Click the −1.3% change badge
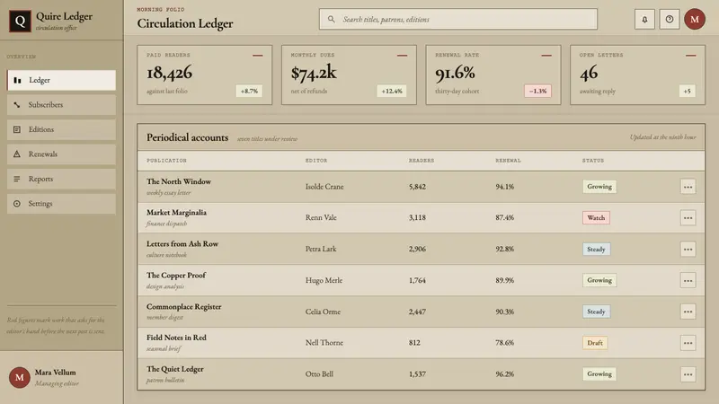 pyautogui.click(x=537, y=92)
